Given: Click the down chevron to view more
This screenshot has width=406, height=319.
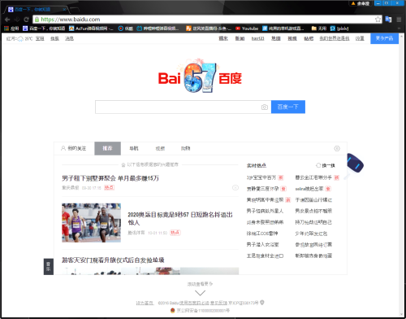Looking at the screenshot, I should (200, 293).
